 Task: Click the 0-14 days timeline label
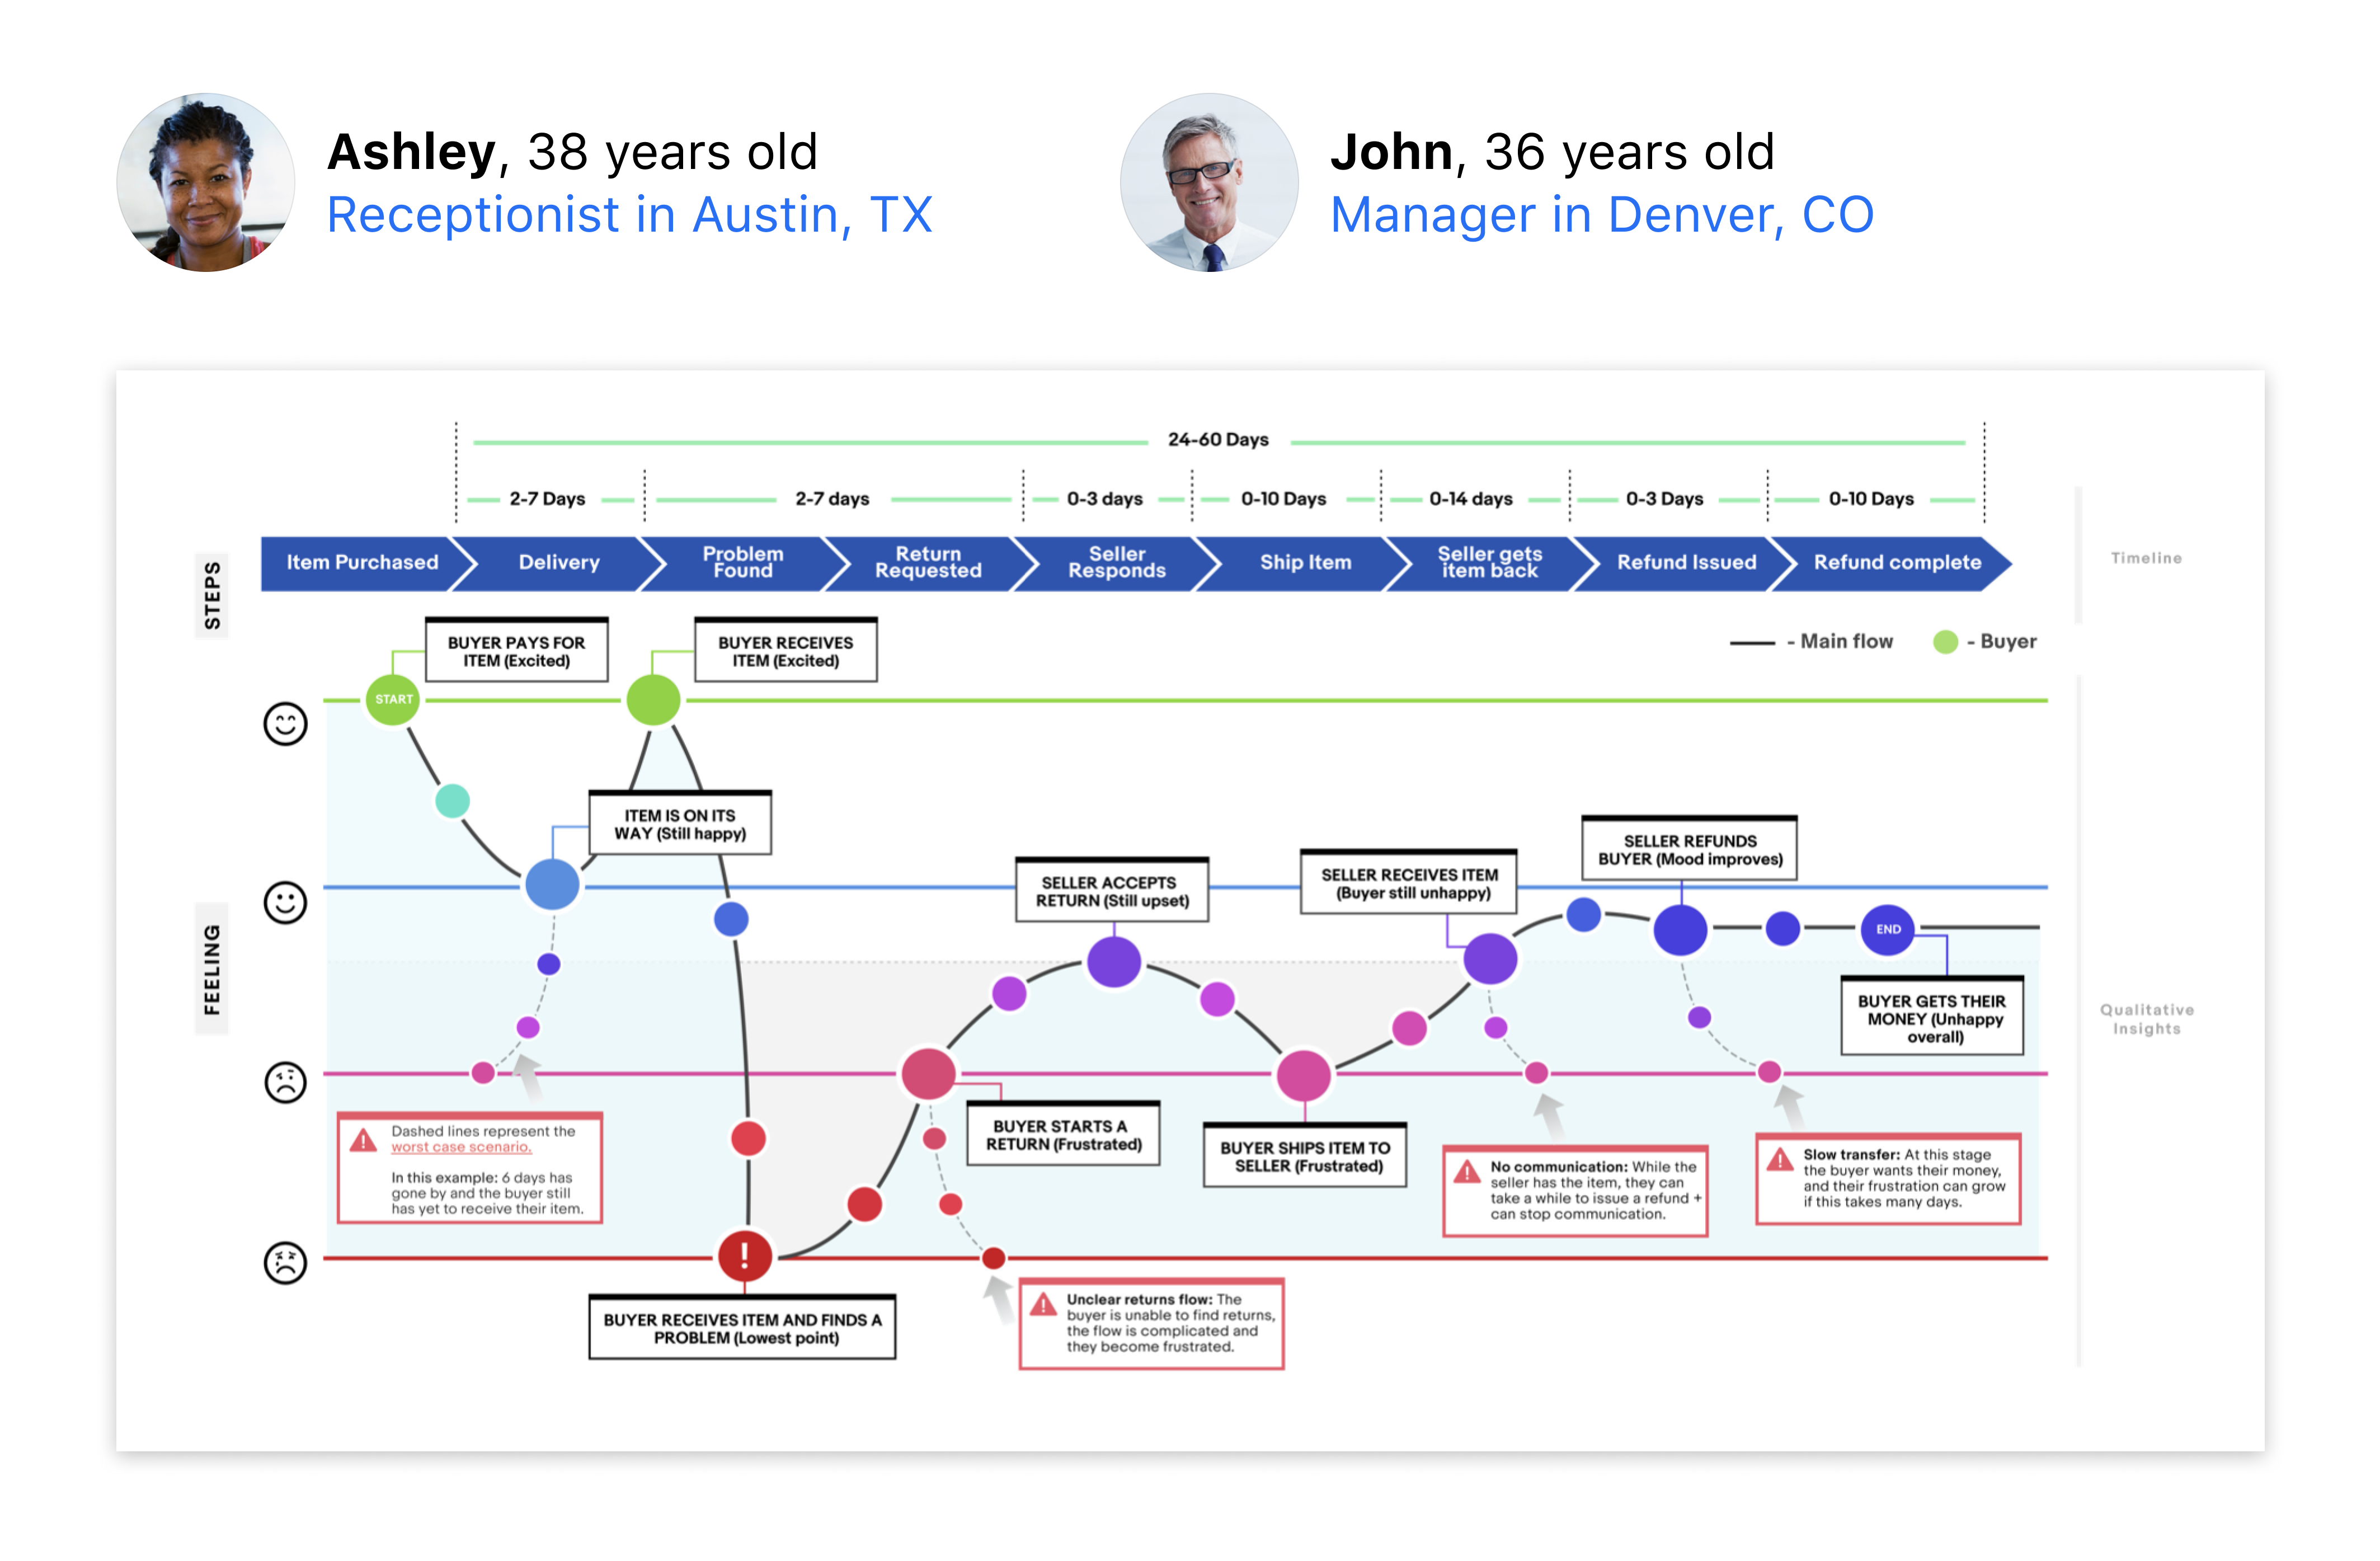[x=1470, y=499]
